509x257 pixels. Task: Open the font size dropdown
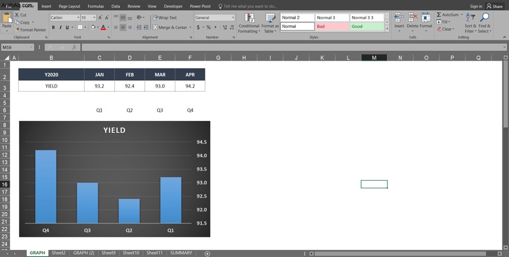(x=95, y=18)
